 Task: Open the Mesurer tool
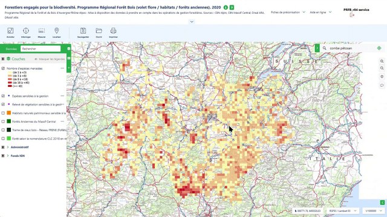click(42, 33)
